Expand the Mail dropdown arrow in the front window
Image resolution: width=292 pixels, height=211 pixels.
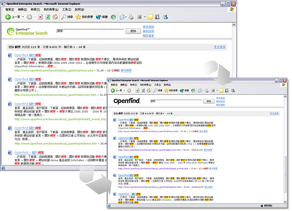[203, 90]
